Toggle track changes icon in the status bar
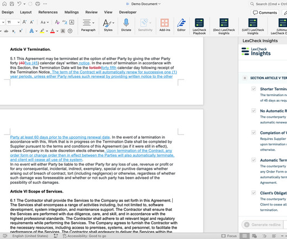287x239 pixels. tap(56, 236)
